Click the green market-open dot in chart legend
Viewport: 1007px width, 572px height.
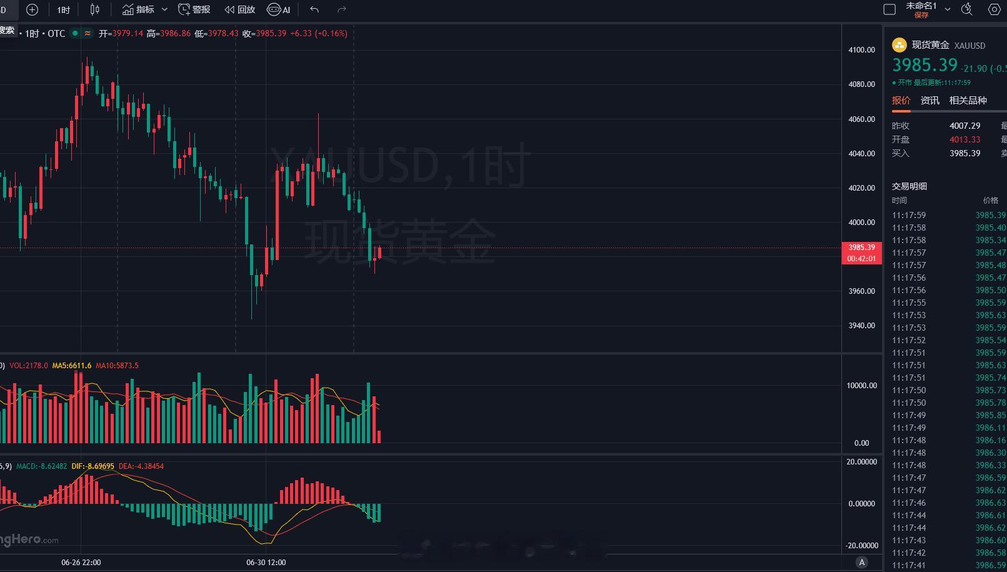click(75, 33)
